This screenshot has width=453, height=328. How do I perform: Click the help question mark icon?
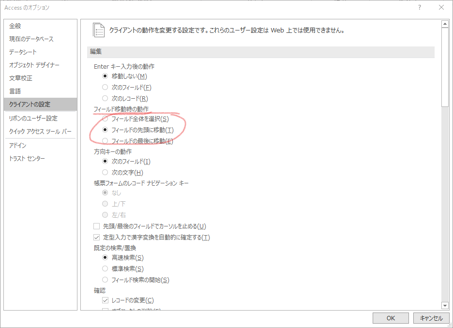point(419,7)
